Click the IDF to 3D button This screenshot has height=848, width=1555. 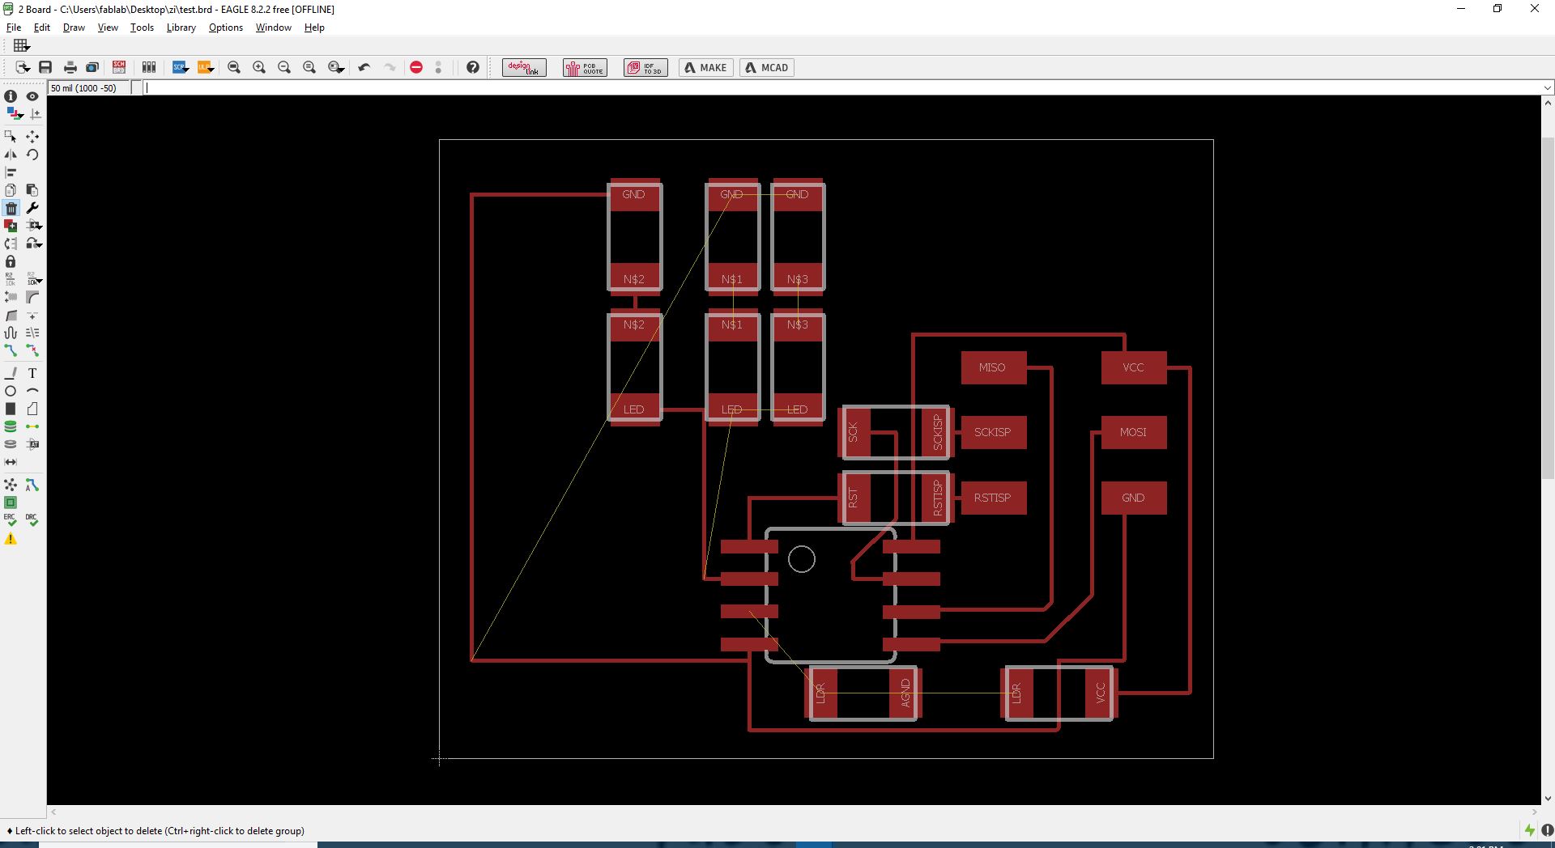point(645,68)
